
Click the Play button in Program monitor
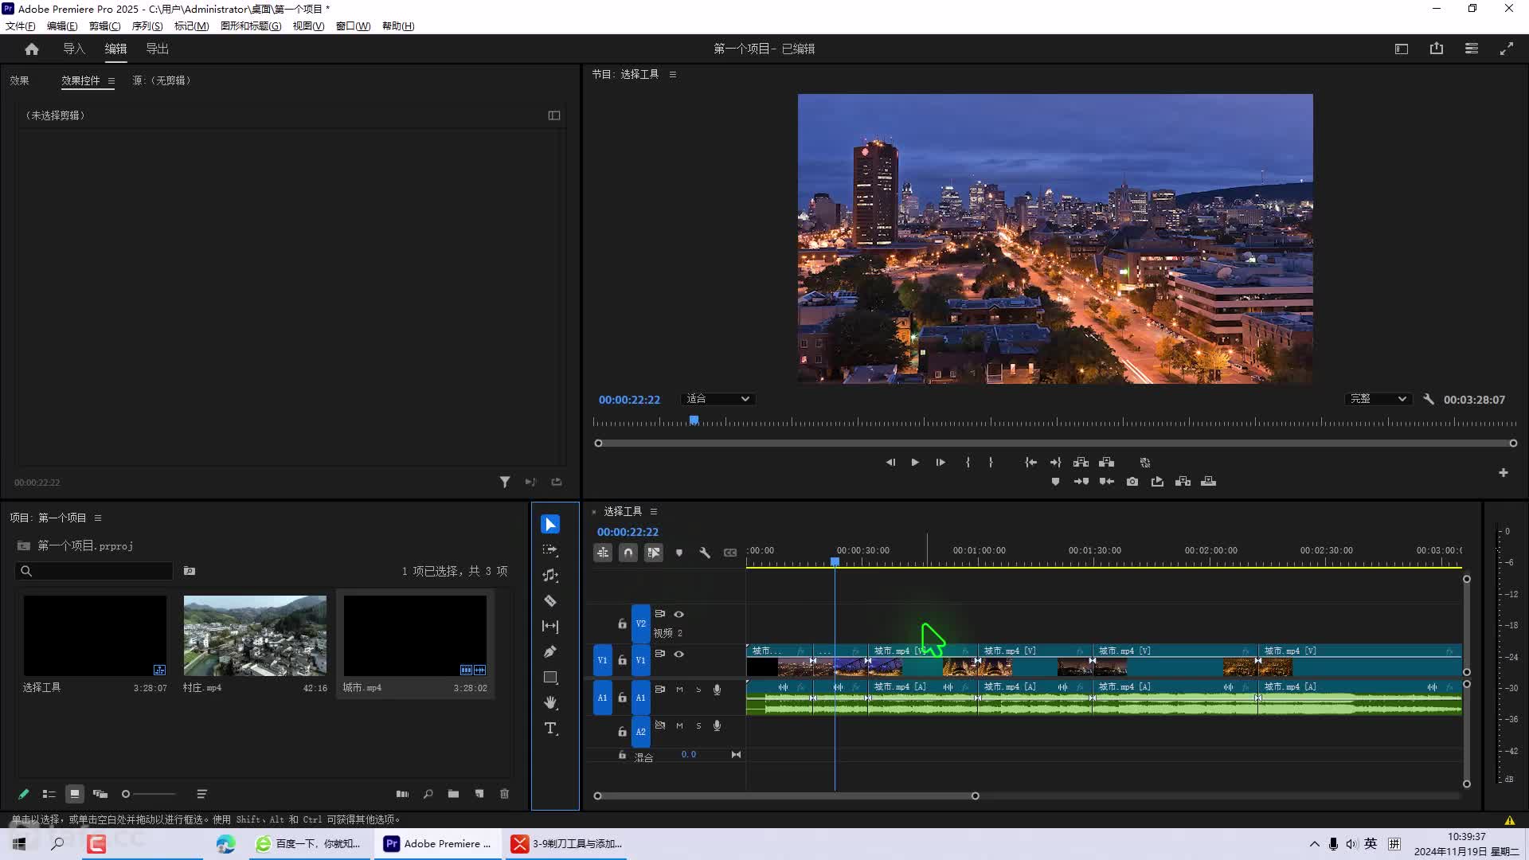point(915,463)
